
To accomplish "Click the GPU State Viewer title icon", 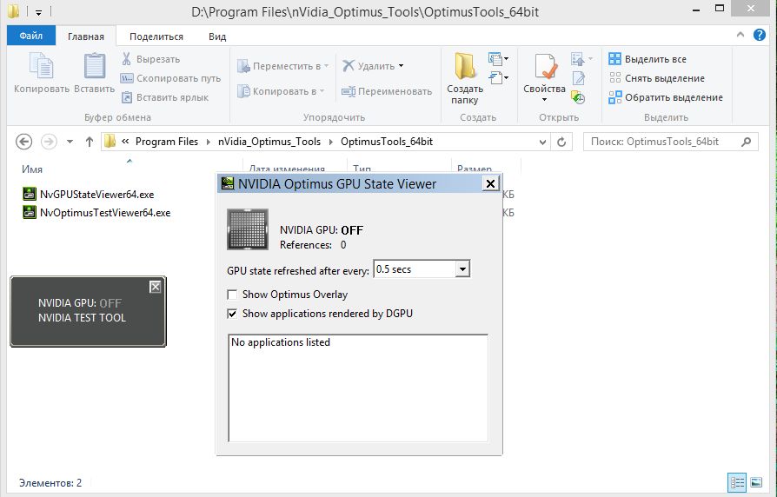I will (x=228, y=183).
